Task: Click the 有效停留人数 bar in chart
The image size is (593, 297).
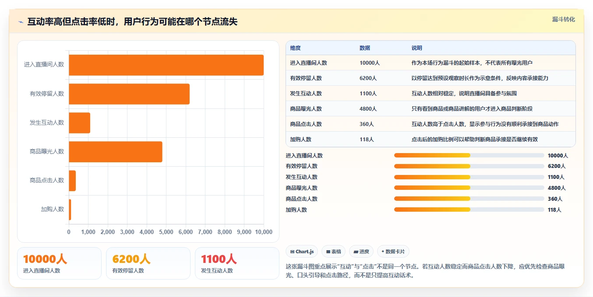Action: click(x=129, y=94)
